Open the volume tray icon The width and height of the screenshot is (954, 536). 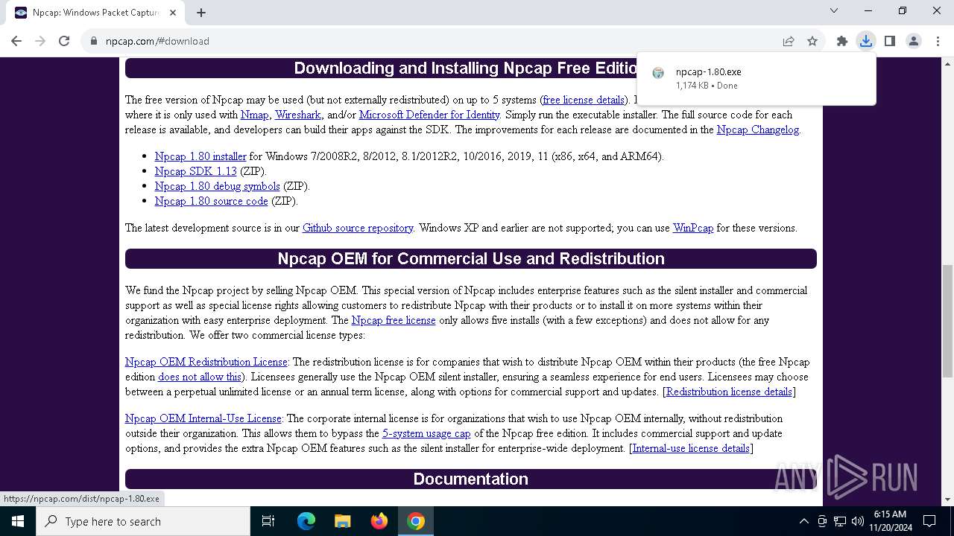[858, 521]
